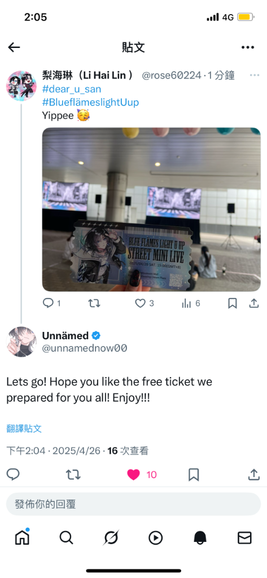This screenshot has width=267, height=578.
Task: Like Li Hai Lin's post with heart icon
Action: pos(140,303)
